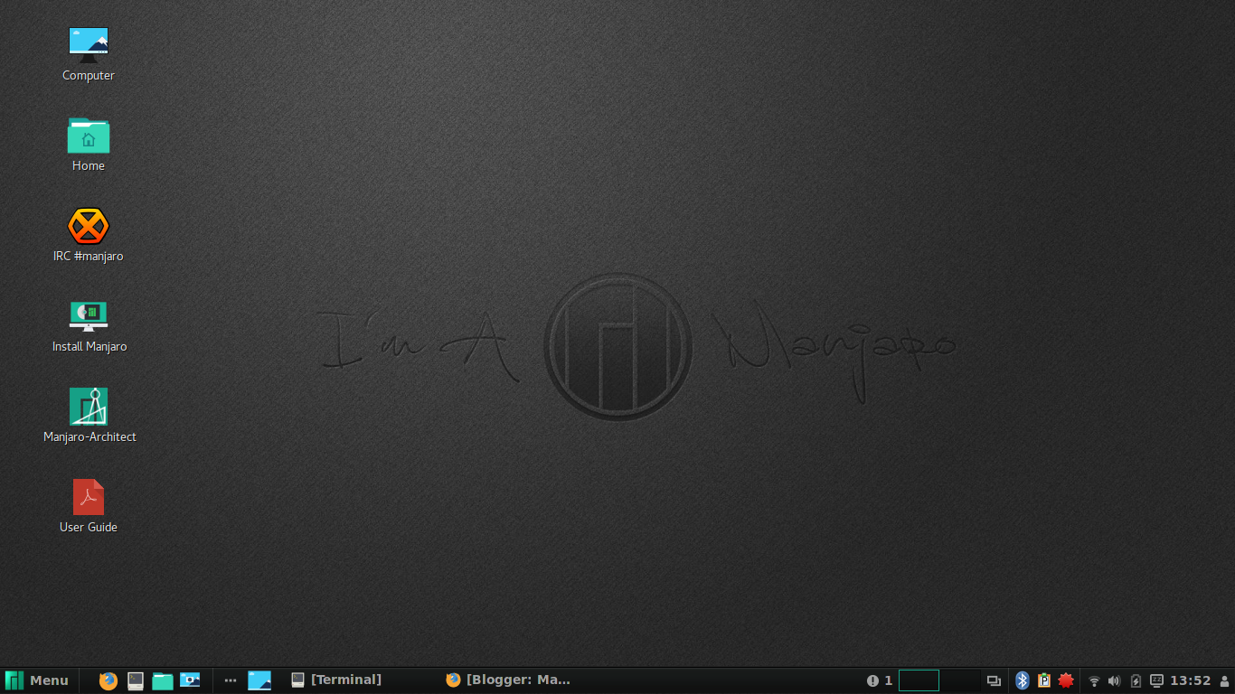Open the screenshot tool in the taskbar
Screen dimensions: 1235x694
pyautogui.click(x=190, y=680)
